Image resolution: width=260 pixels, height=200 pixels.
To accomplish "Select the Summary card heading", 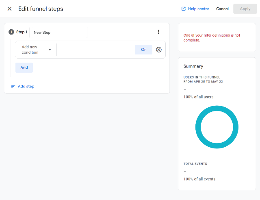I will pos(193,66).
